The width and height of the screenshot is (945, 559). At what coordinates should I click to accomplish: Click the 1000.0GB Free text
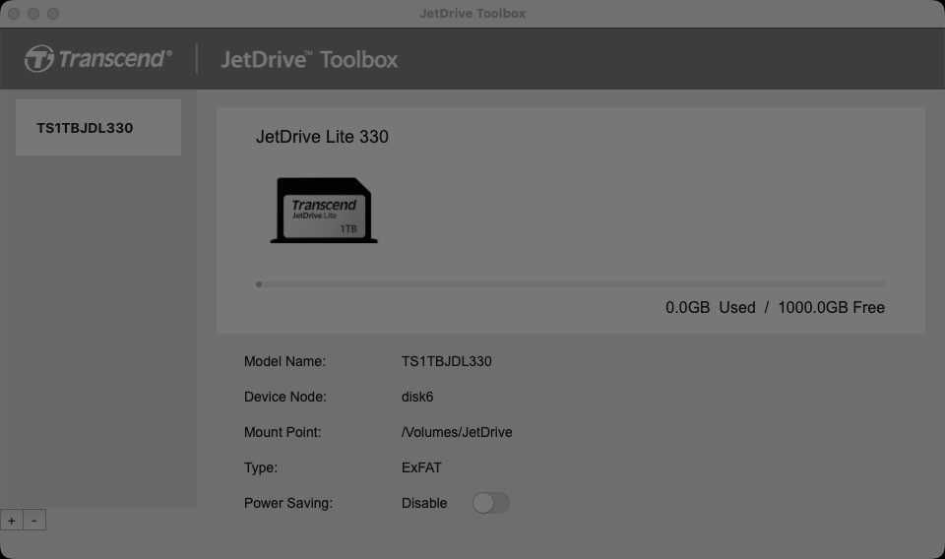[832, 307]
